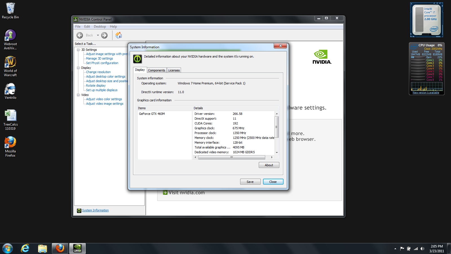Switch to Firefox taskbar button
Viewport: 451px width, 254px height.
point(60,248)
